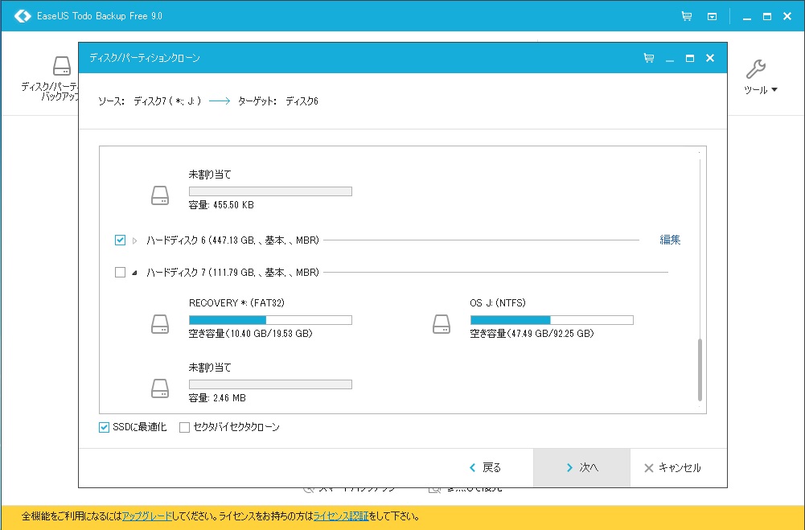Go back with the 戻る button
Screen dimensions: 805x530
point(486,467)
